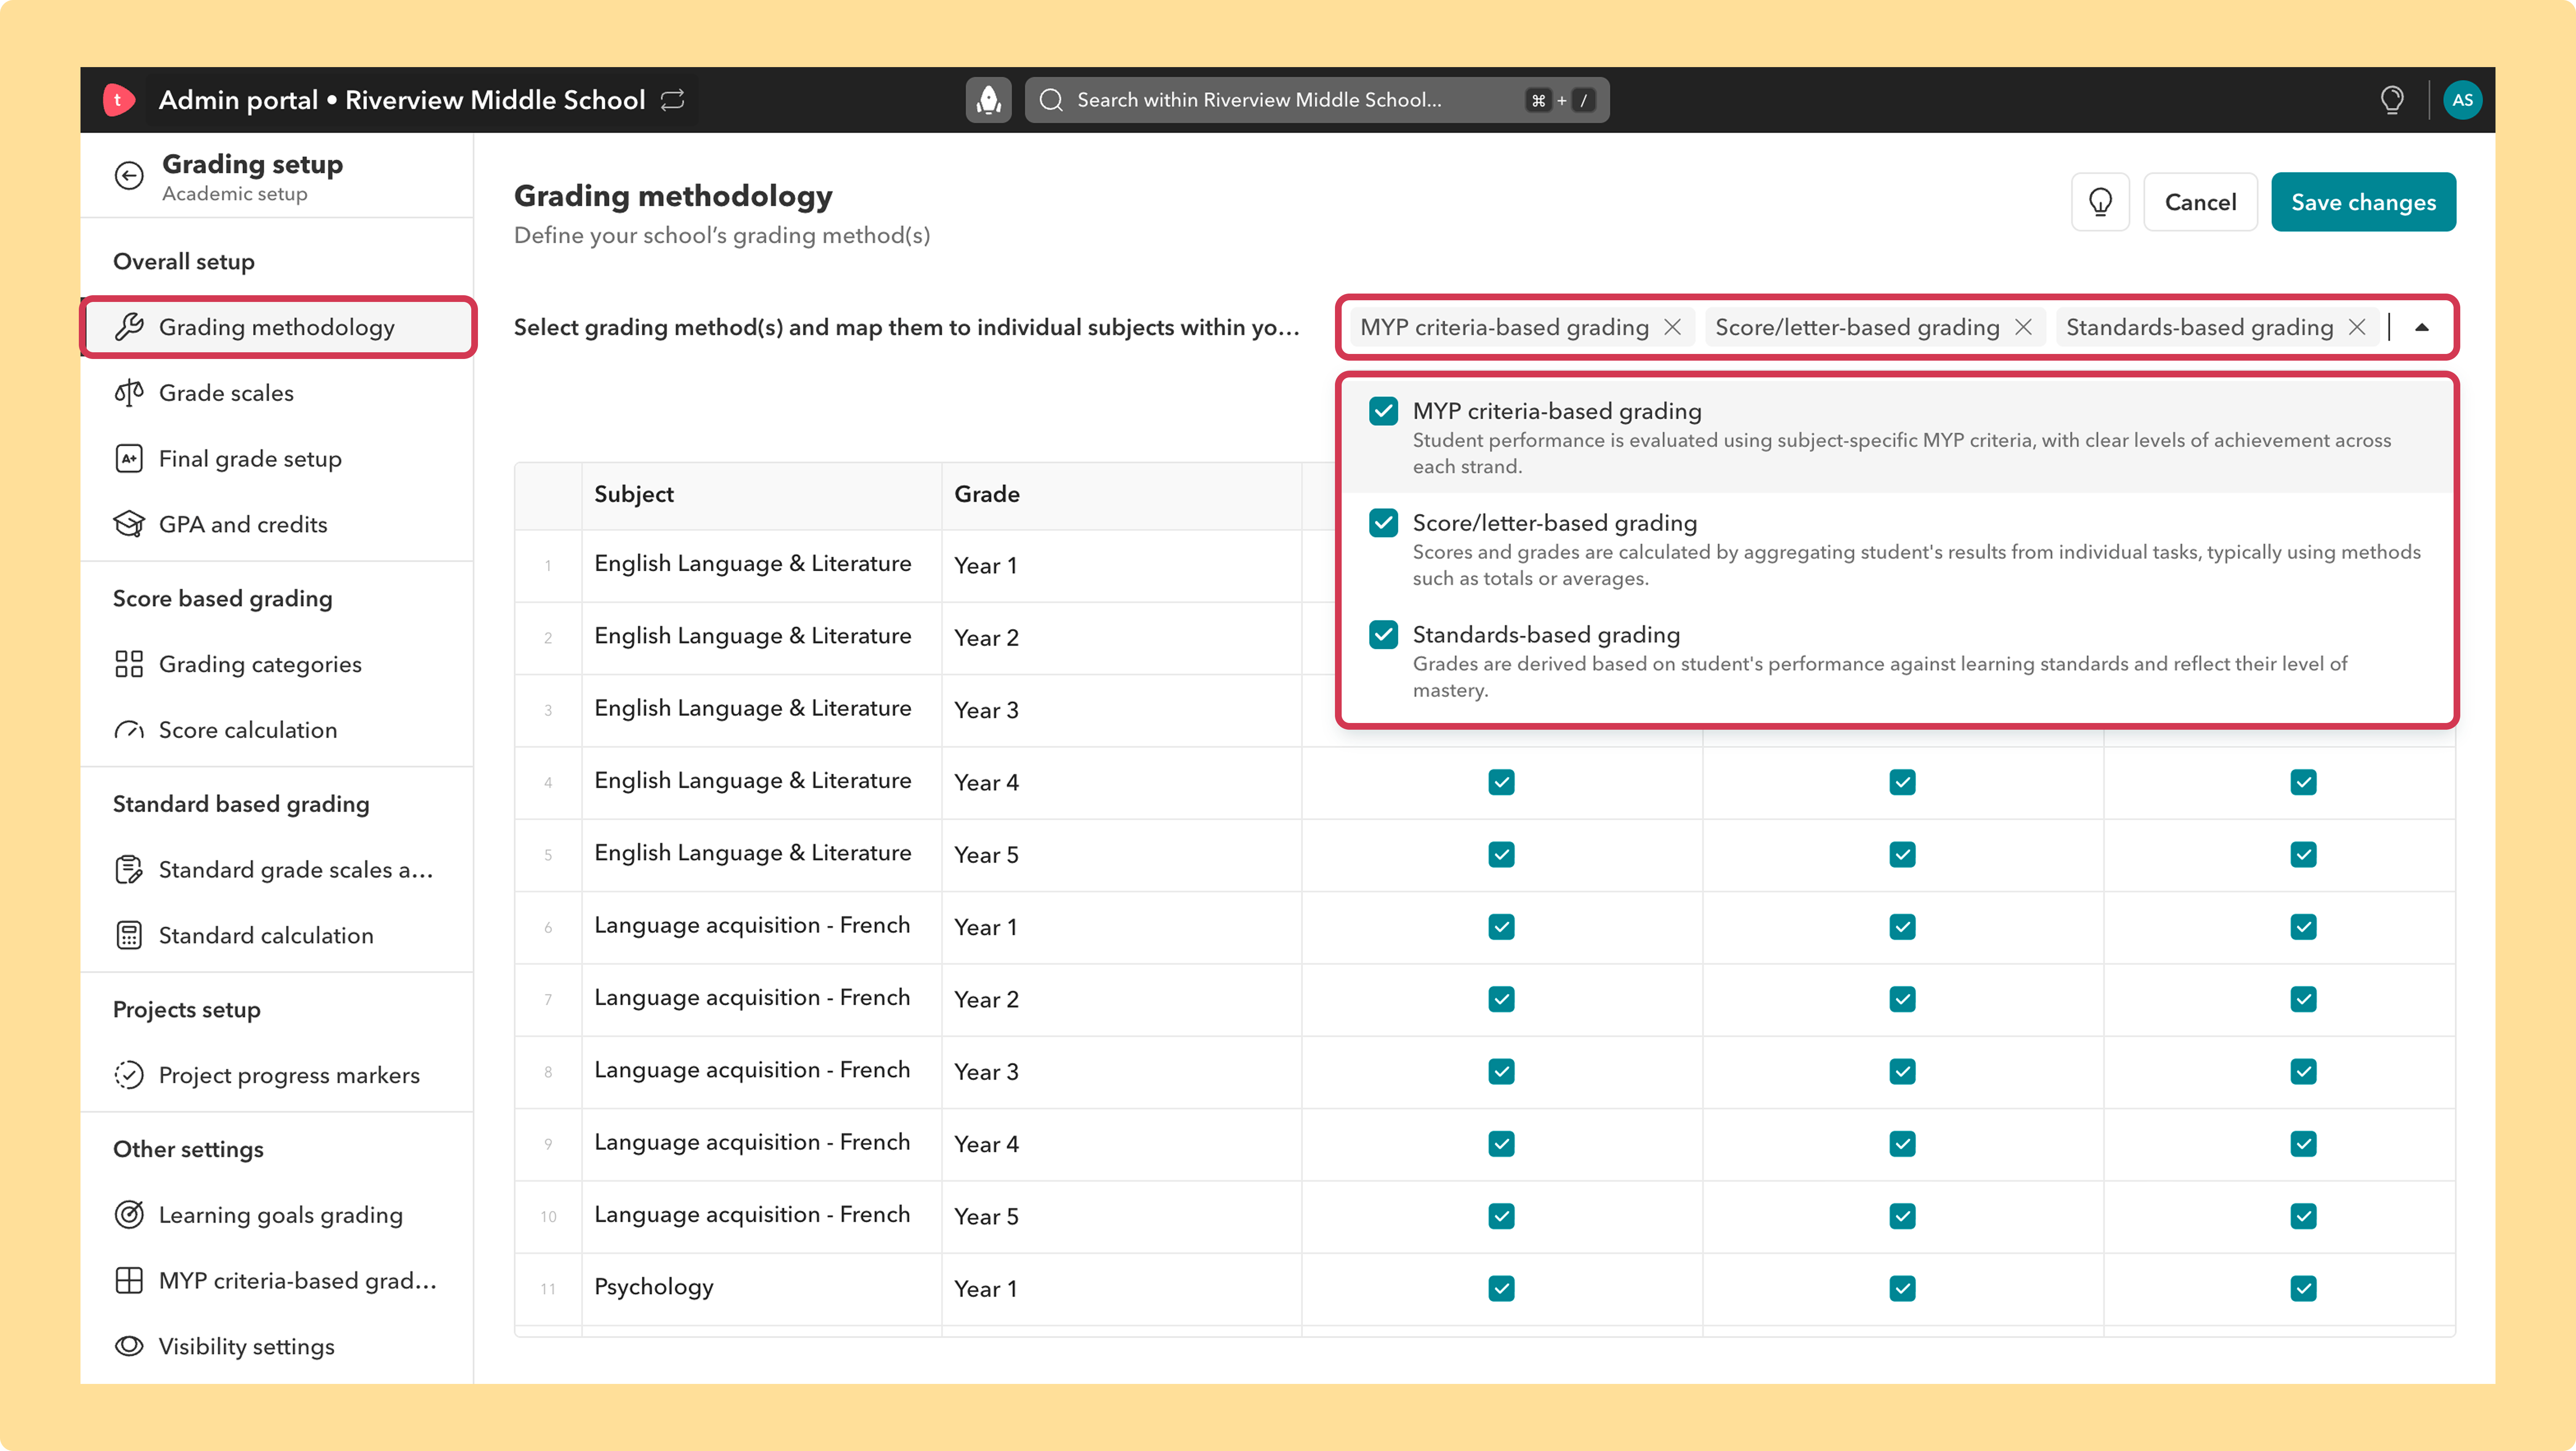The height and width of the screenshot is (1451, 2576).
Task: Toggle middle checkbox for Psychology Year 1
Action: pyautogui.click(x=1902, y=1289)
